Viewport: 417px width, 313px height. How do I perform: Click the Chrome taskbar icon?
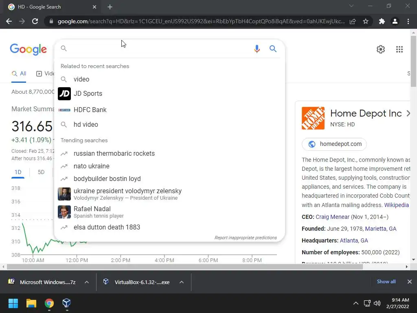coord(49,303)
